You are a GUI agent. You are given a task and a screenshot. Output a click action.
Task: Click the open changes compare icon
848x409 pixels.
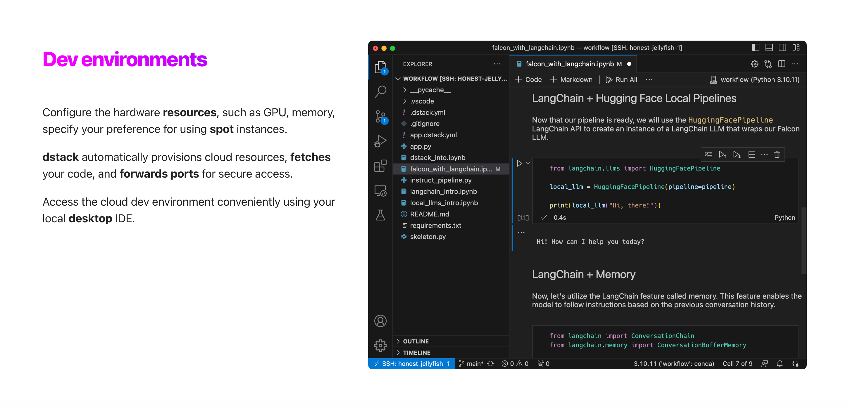click(x=768, y=64)
